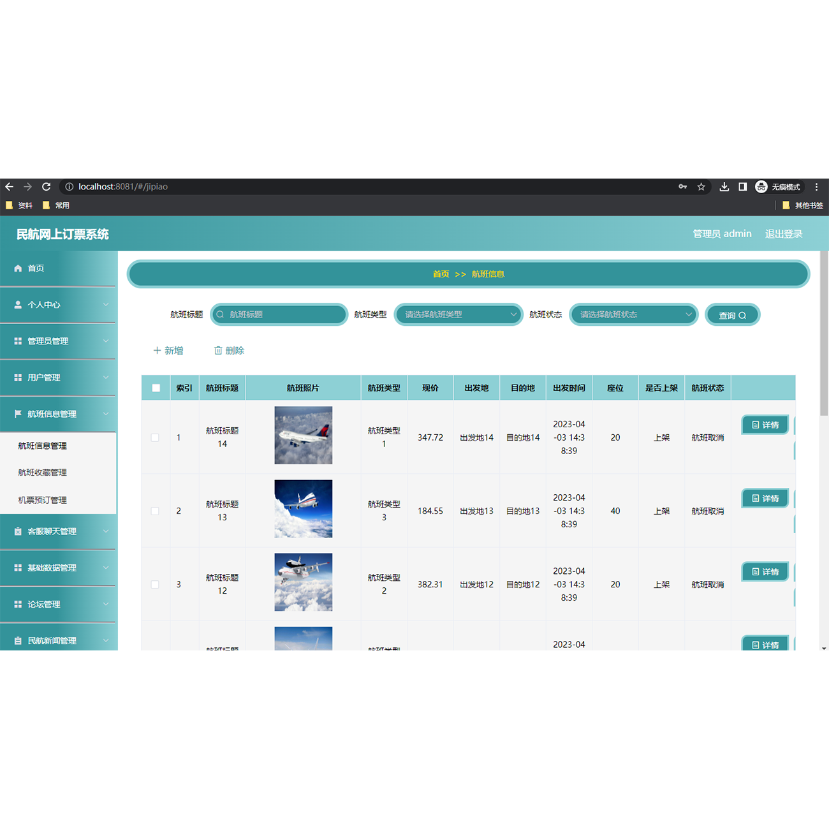Toggle browser side panel
The height and width of the screenshot is (829, 829).
pos(742,187)
